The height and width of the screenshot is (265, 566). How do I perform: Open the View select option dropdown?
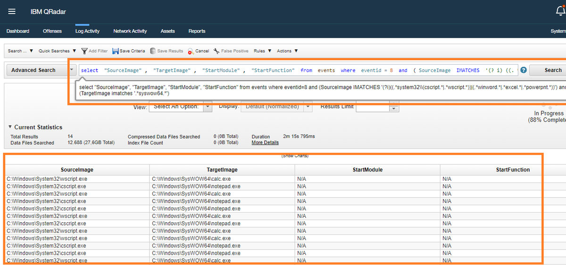208,107
